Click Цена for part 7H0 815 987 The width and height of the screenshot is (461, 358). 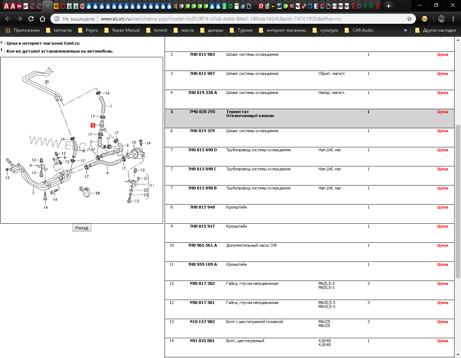click(443, 73)
